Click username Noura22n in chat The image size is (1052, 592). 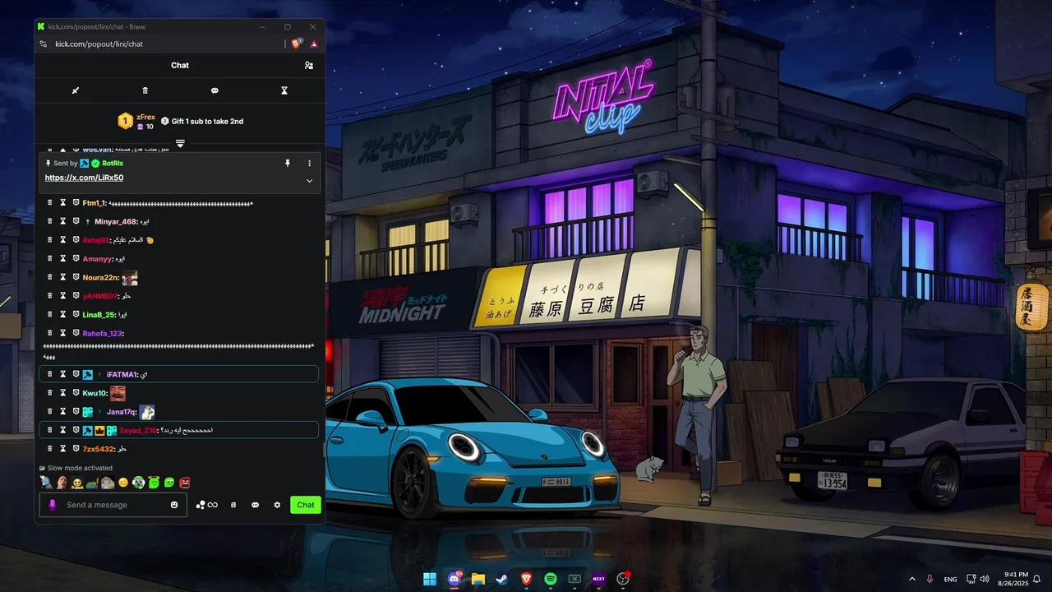point(100,277)
